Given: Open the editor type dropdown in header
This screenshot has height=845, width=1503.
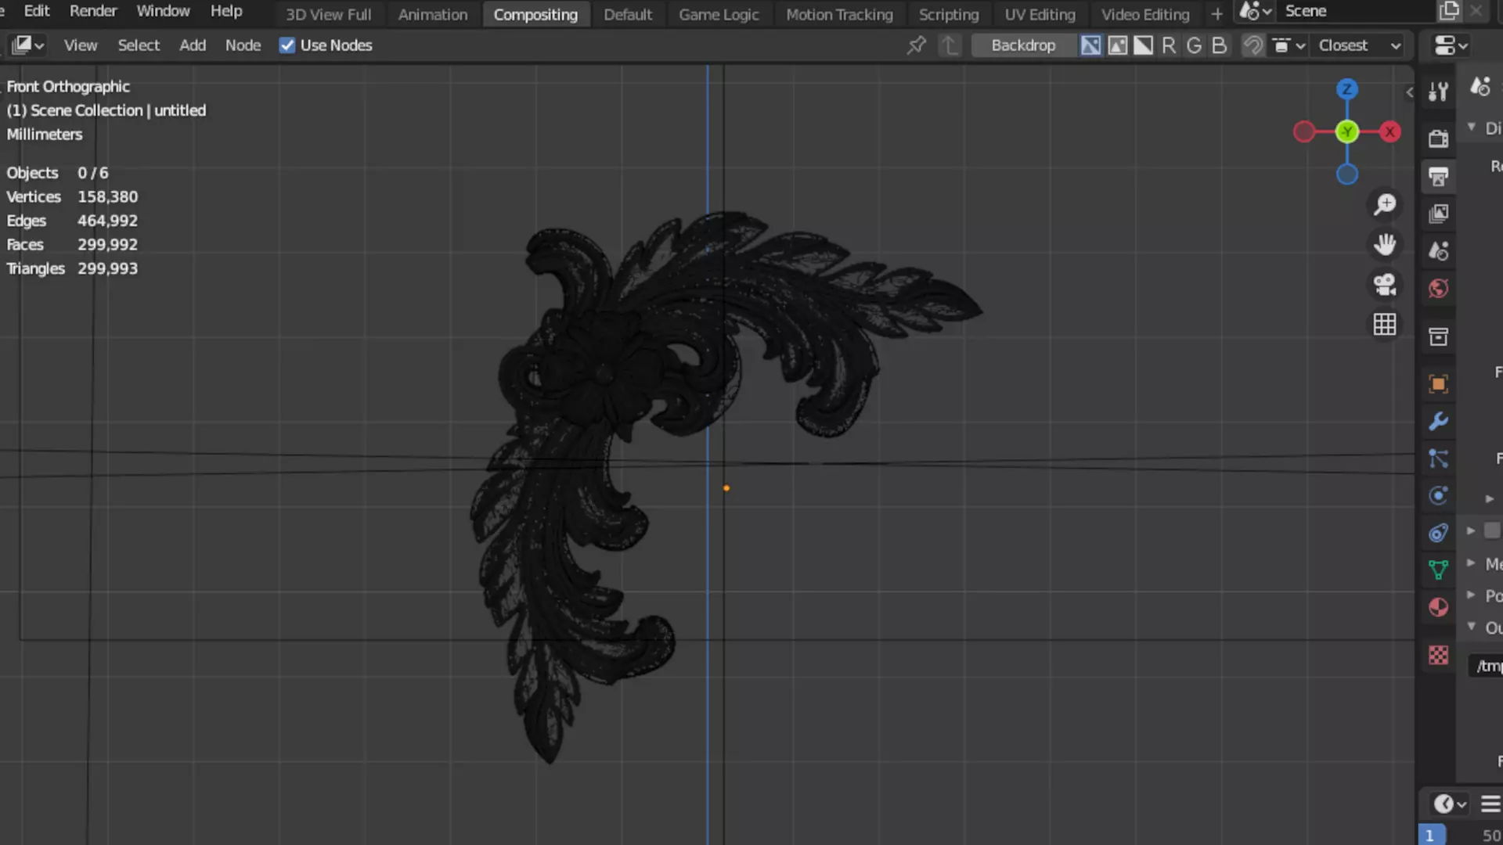Looking at the screenshot, I should [27, 45].
